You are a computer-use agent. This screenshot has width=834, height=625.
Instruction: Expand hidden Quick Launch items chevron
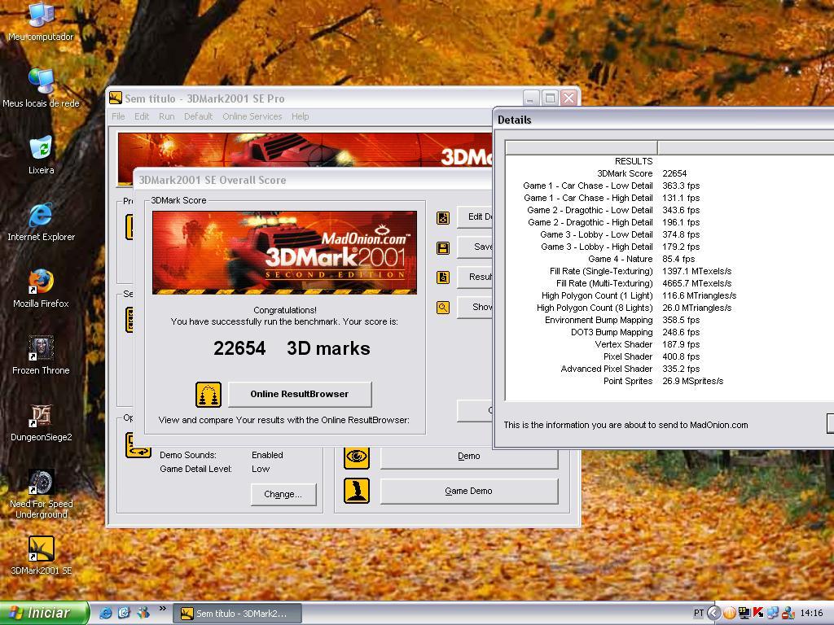pos(162,609)
